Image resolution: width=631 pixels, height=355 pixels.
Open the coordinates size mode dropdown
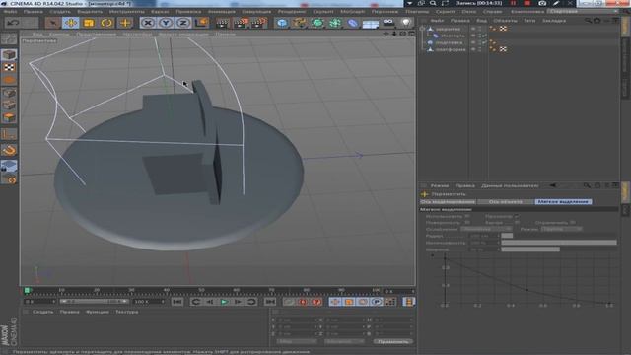pos(344,342)
